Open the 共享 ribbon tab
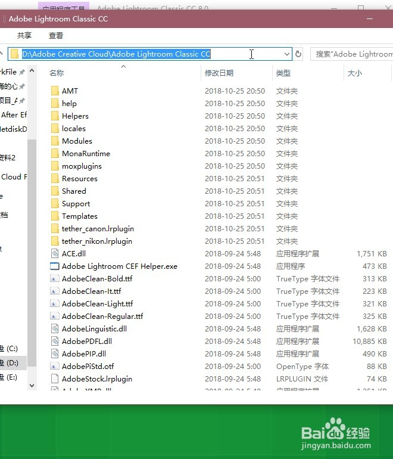Image resolution: width=393 pixels, height=459 pixels. (x=24, y=35)
